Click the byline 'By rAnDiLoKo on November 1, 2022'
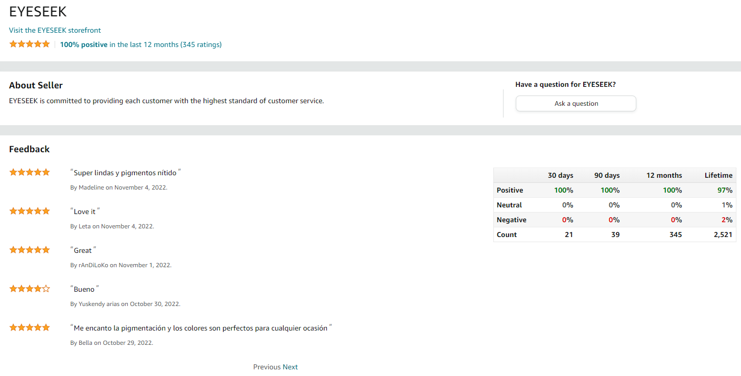The width and height of the screenshot is (741, 376). [x=121, y=265]
